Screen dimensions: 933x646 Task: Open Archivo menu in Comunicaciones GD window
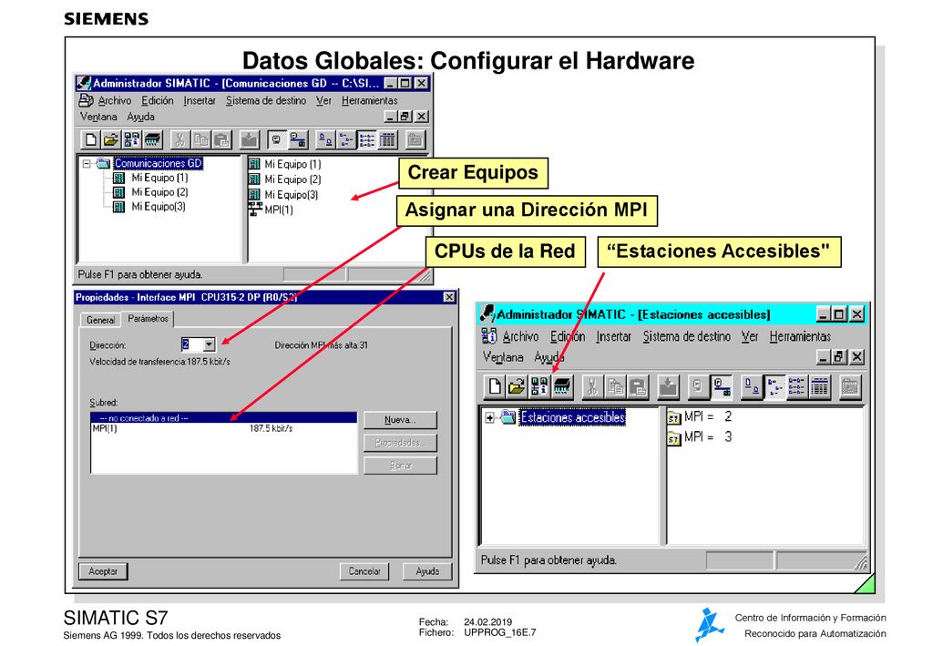(x=114, y=100)
